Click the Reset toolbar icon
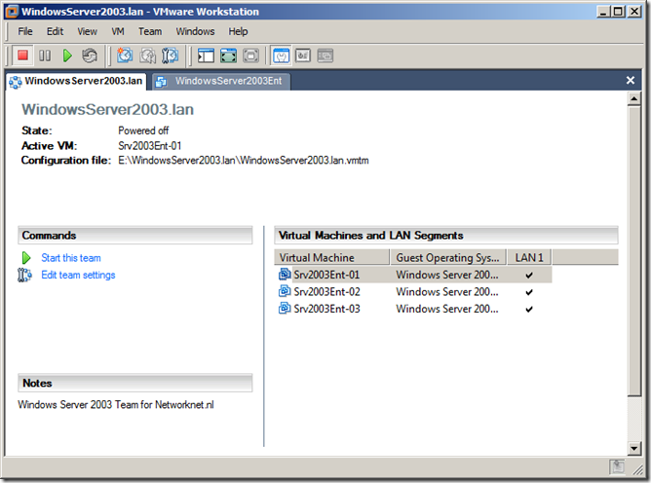This screenshot has height=483, width=651. pos(90,56)
